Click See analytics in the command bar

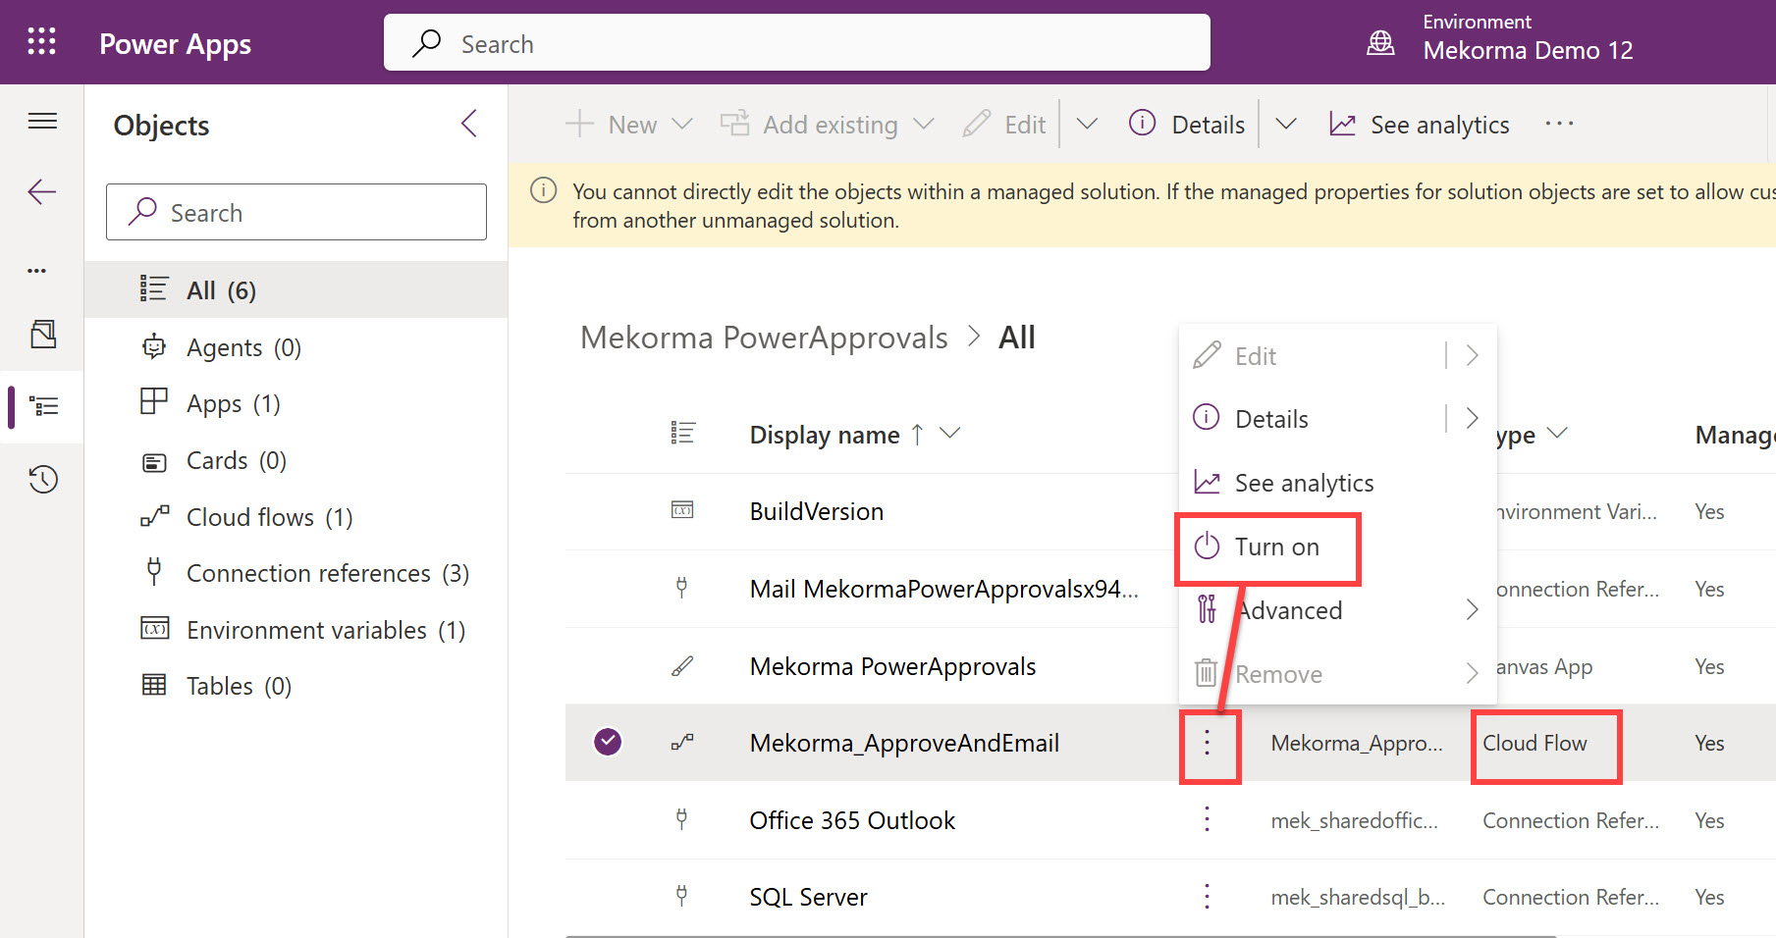pyautogui.click(x=1420, y=125)
